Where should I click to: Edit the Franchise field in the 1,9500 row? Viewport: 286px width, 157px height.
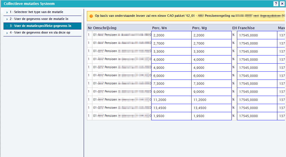pyautogui.click(x=257, y=116)
